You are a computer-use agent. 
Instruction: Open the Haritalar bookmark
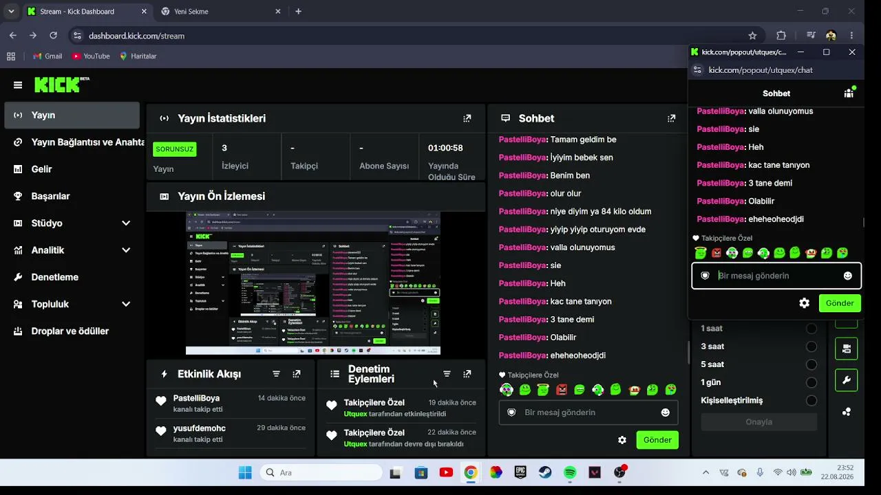138,56
